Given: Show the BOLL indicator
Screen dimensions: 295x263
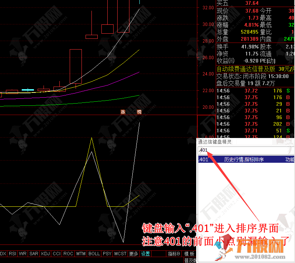Looking at the screenshot, I should click(x=94, y=254).
